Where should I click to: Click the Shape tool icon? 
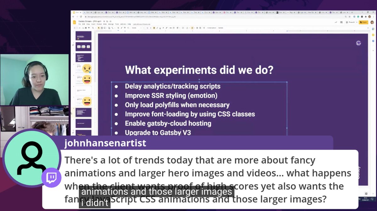[109, 28]
